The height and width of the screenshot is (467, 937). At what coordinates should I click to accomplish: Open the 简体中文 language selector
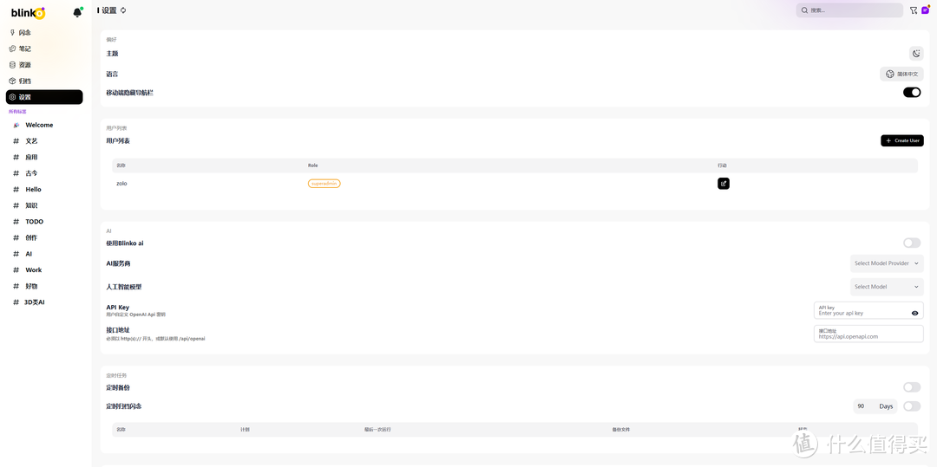point(901,75)
